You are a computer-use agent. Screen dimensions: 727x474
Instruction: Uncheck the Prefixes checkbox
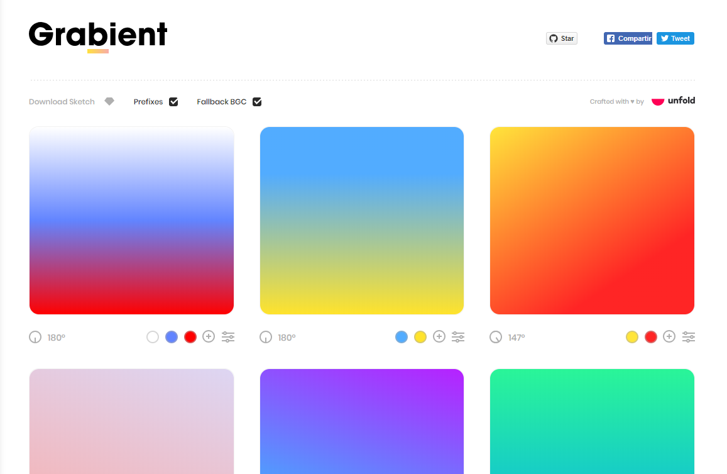[173, 101]
